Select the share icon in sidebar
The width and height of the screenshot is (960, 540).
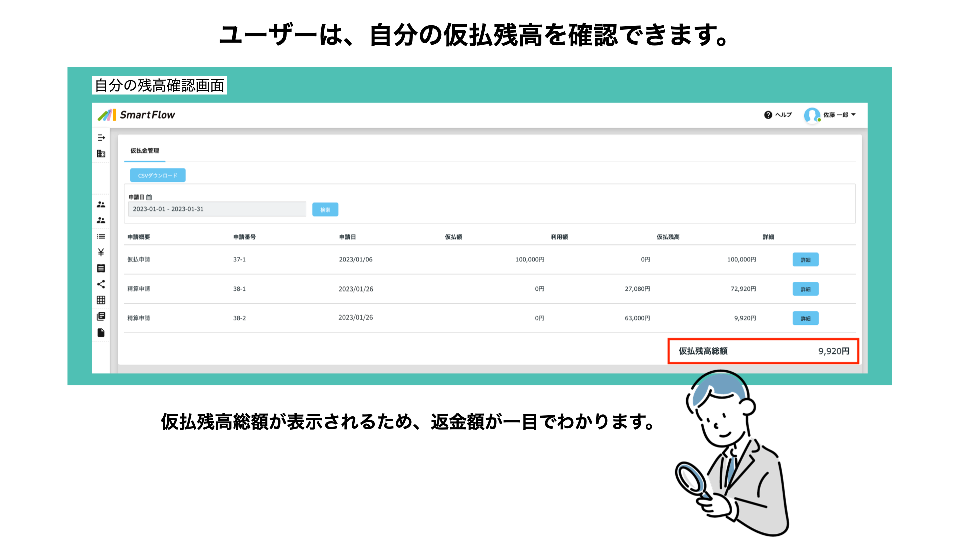[x=101, y=284]
